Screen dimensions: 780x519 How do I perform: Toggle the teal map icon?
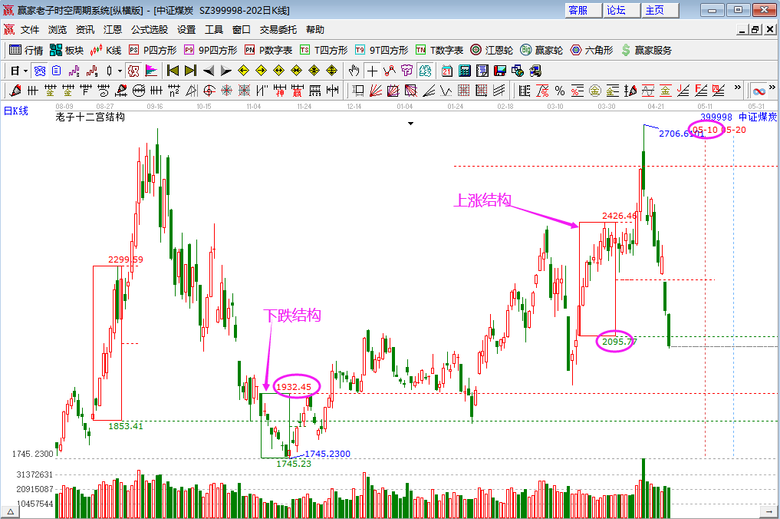click(425, 71)
